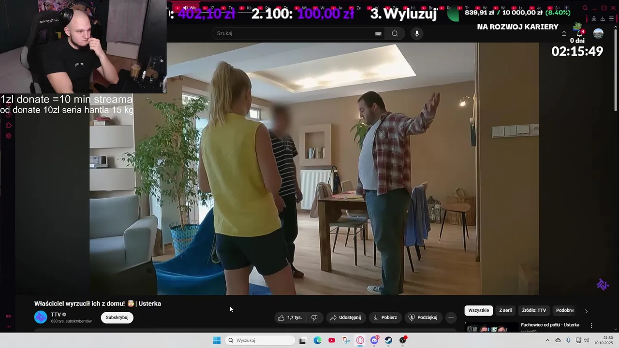Open Opera easy setup sliders icon
This screenshot has width=619, height=348.
[x=611, y=19]
